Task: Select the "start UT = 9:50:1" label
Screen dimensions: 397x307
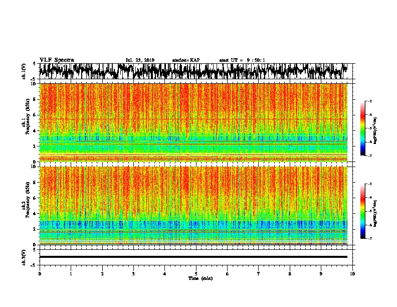Action: (242, 60)
